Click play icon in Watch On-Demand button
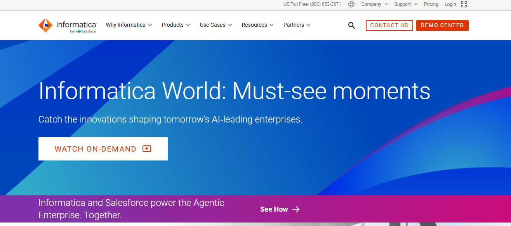This screenshot has width=511, height=226. tap(147, 148)
